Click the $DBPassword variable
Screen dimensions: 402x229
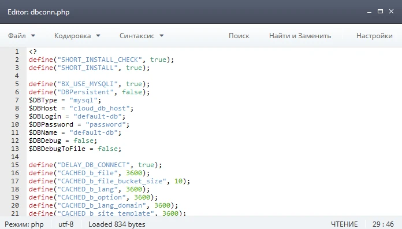pyautogui.click(x=51, y=124)
